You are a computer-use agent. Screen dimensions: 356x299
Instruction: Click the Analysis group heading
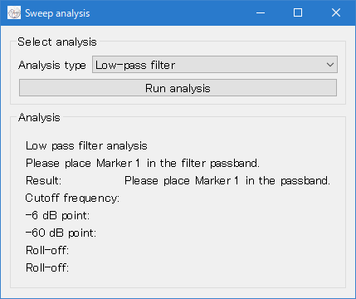tap(39, 118)
